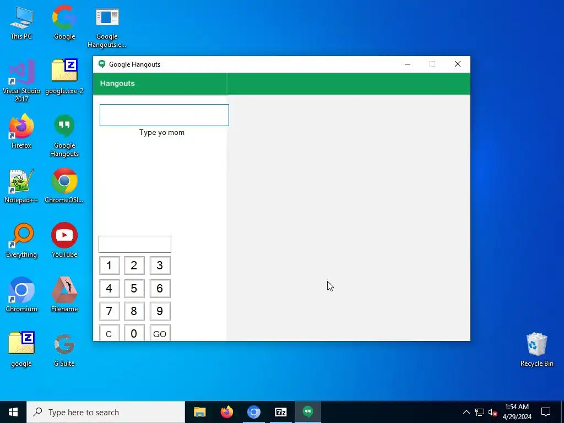Viewport: 564px width, 423px height.
Task: Launch the Chromium desktop shortcut
Action: coord(21,295)
